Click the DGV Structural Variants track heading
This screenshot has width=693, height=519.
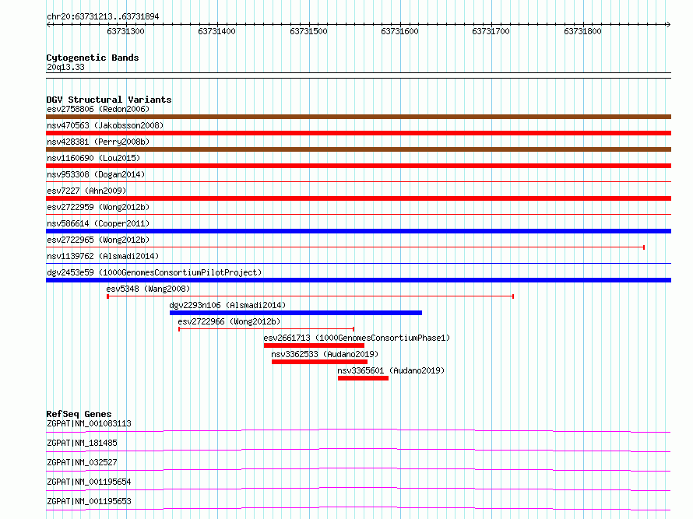point(109,100)
